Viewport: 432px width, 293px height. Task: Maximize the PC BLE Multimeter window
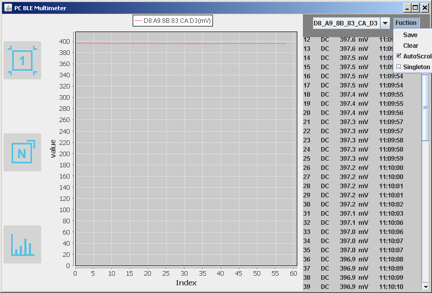[415, 8]
